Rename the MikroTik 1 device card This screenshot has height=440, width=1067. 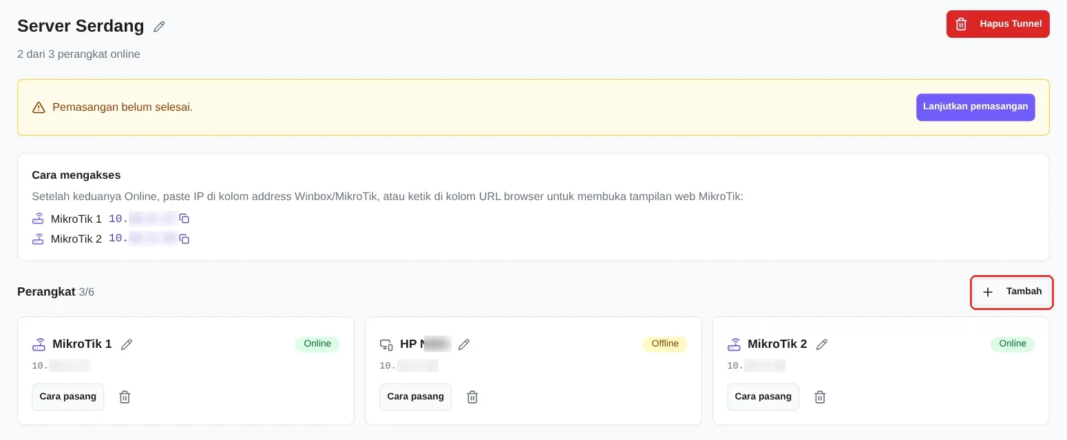[127, 344]
